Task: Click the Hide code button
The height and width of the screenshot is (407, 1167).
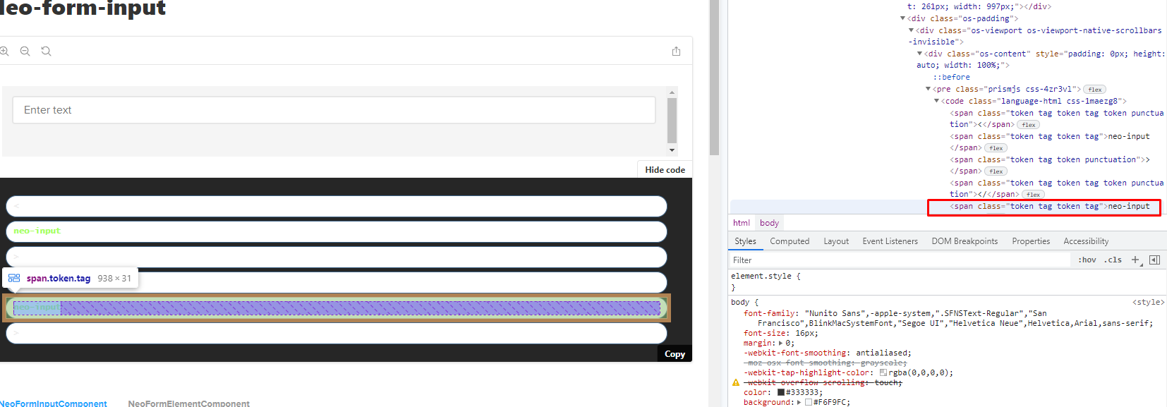Action: click(665, 170)
